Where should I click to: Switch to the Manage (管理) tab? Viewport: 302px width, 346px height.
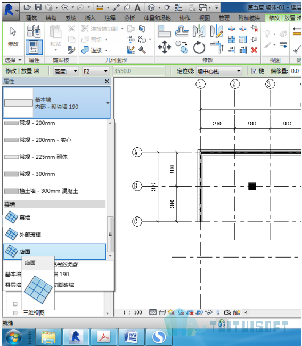(x=224, y=18)
